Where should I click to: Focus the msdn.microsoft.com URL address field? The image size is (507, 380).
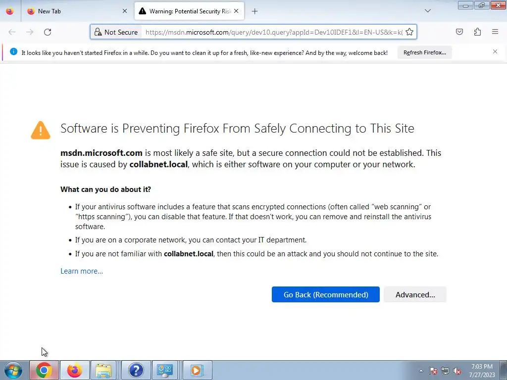pos(273,32)
